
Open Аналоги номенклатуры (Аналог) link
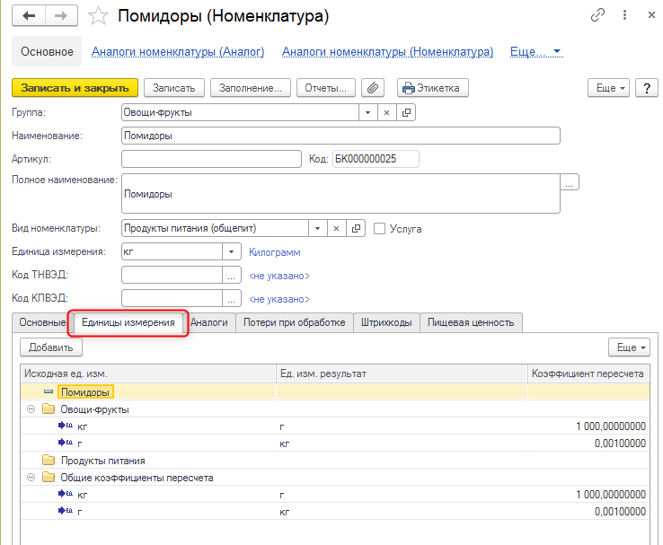[x=178, y=52]
